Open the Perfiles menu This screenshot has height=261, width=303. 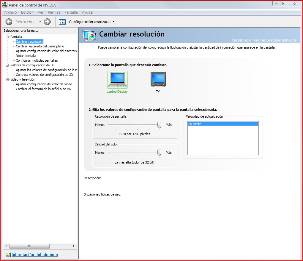click(x=54, y=12)
